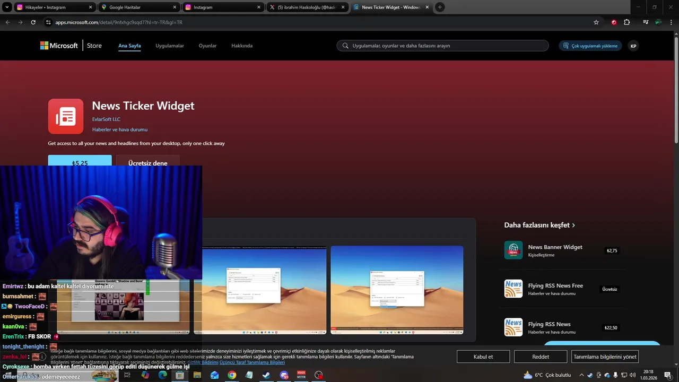Image resolution: width=679 pixels, height=382 pixels.
Task: Open the volume icon in system tray
Action: click(x=632, y=375)
